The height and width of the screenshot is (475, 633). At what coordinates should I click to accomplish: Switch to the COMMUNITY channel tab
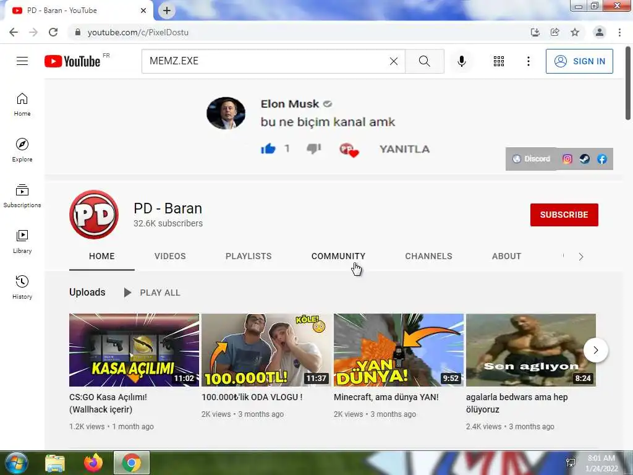click(x=338, y=256)
